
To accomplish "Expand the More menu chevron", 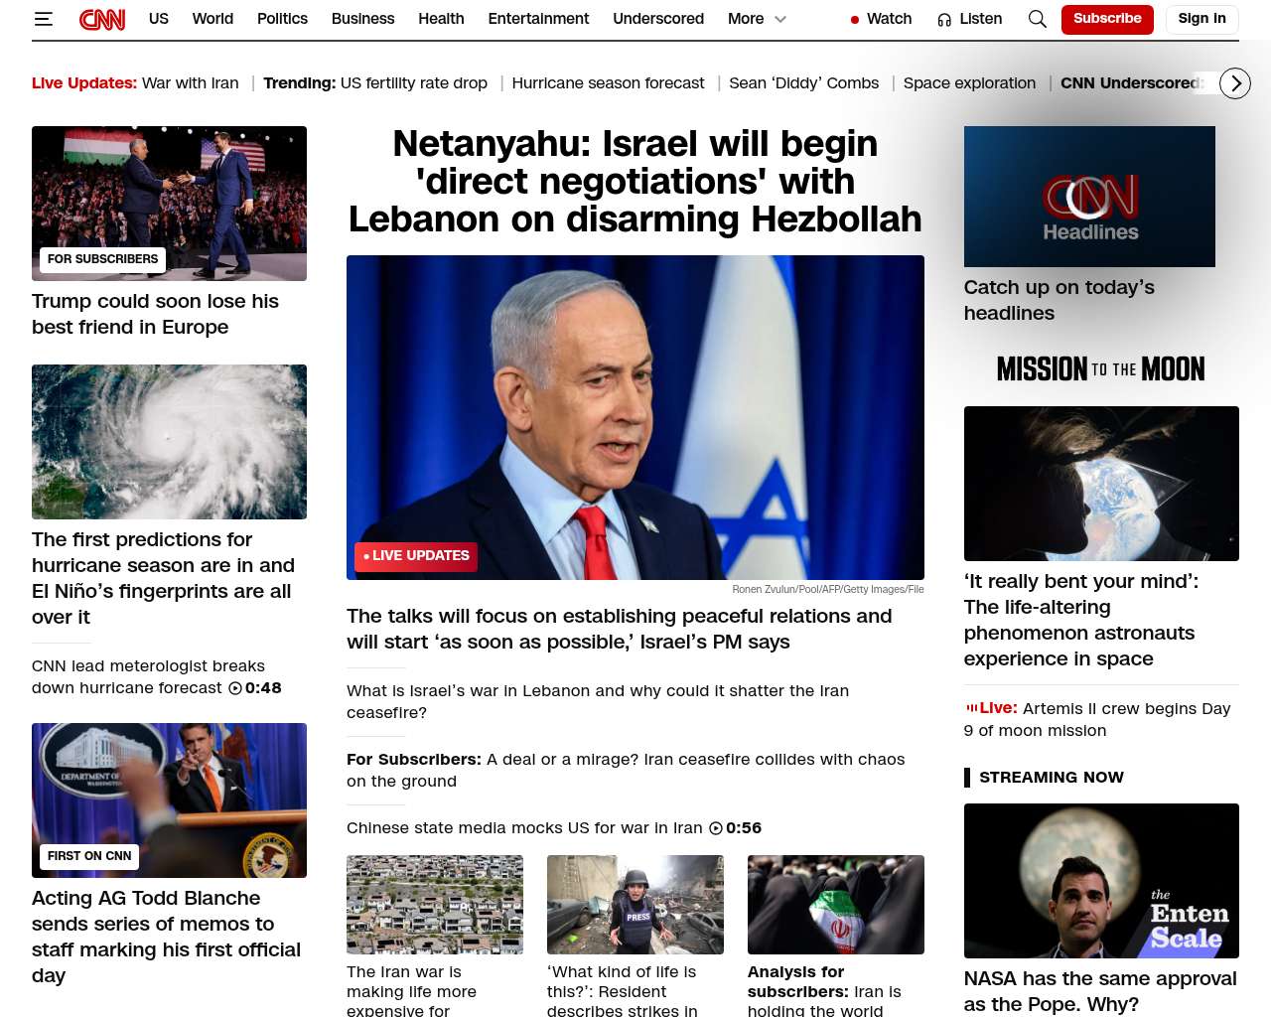I will click(x=780, y=19).
